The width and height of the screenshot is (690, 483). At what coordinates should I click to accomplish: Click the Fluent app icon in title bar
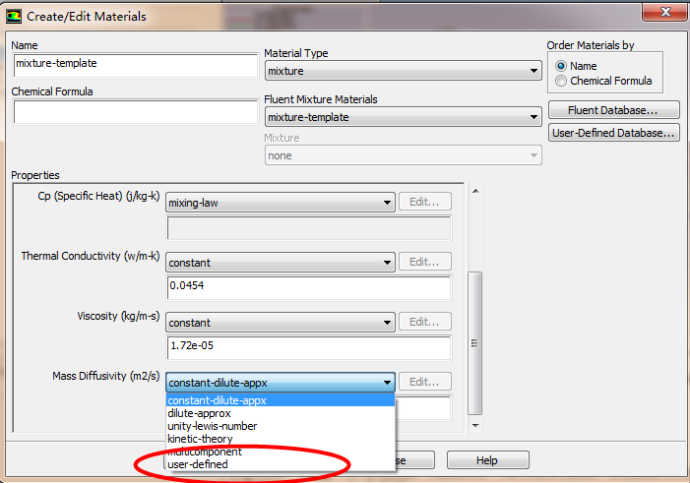pyautogui.click(x=14, y=17)
